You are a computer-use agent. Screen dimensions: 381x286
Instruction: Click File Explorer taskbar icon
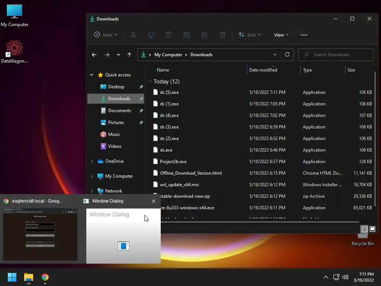click(28, 277)
